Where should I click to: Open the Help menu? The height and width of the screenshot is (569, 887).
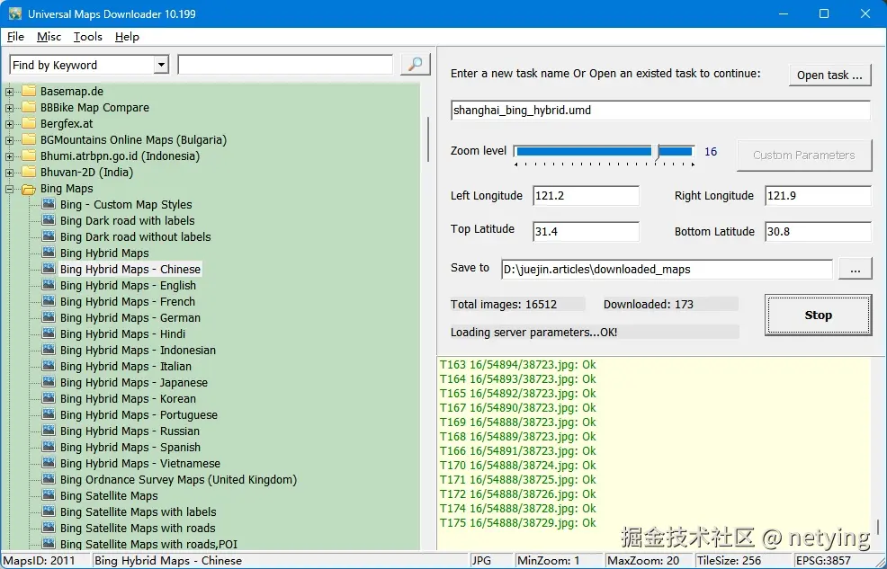[127, 37]
